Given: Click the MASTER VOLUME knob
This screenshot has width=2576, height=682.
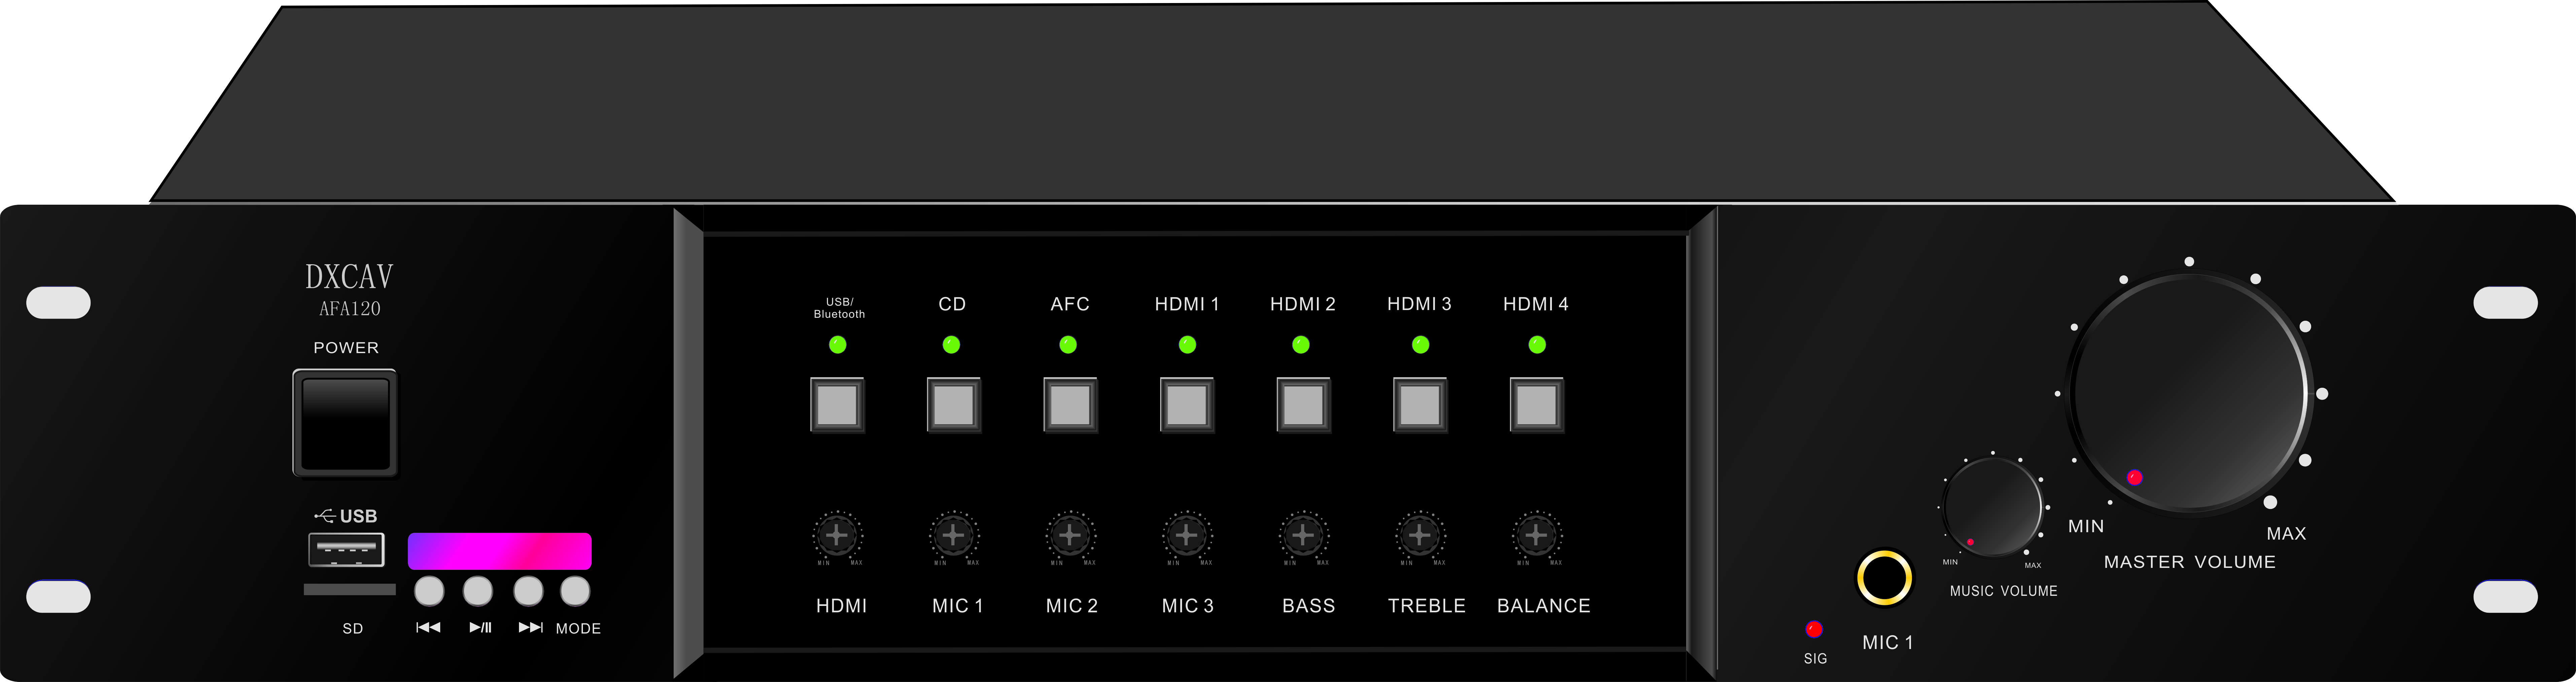Looking at the screenshot, I should [2190, 392].
